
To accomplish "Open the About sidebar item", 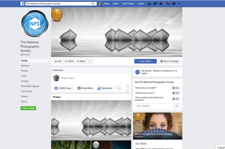I will 24,101.
